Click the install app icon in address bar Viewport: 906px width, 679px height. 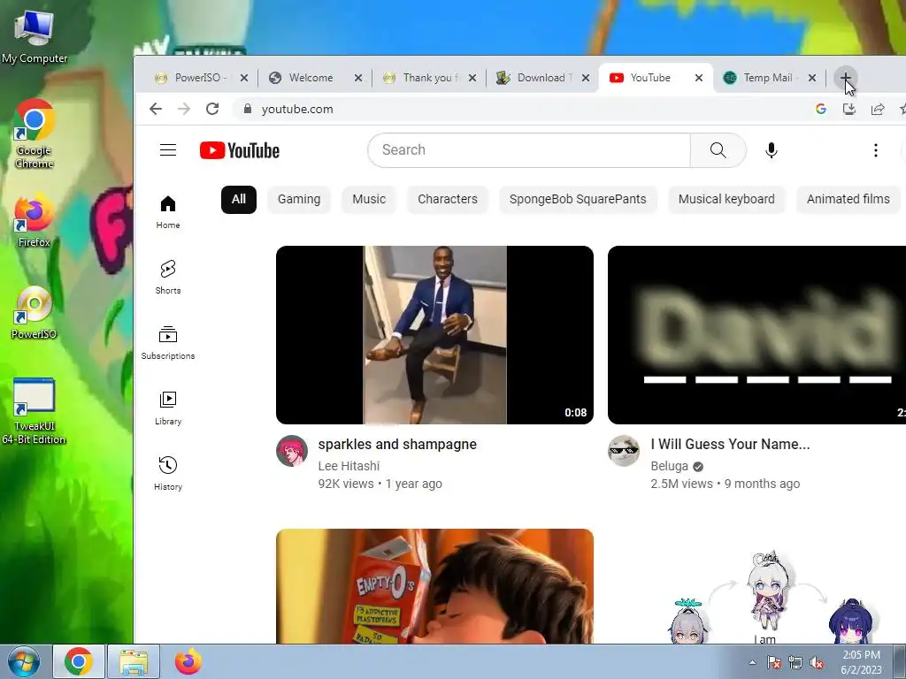pyautogui.click(x=848, y=109)
